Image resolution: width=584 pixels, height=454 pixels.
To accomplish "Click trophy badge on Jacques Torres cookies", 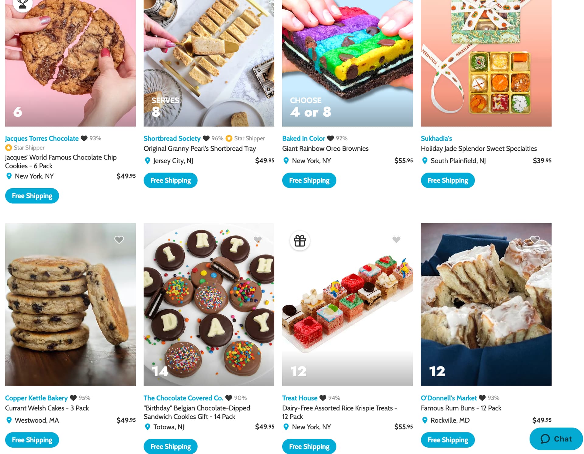I will click(x=23, y=4).
